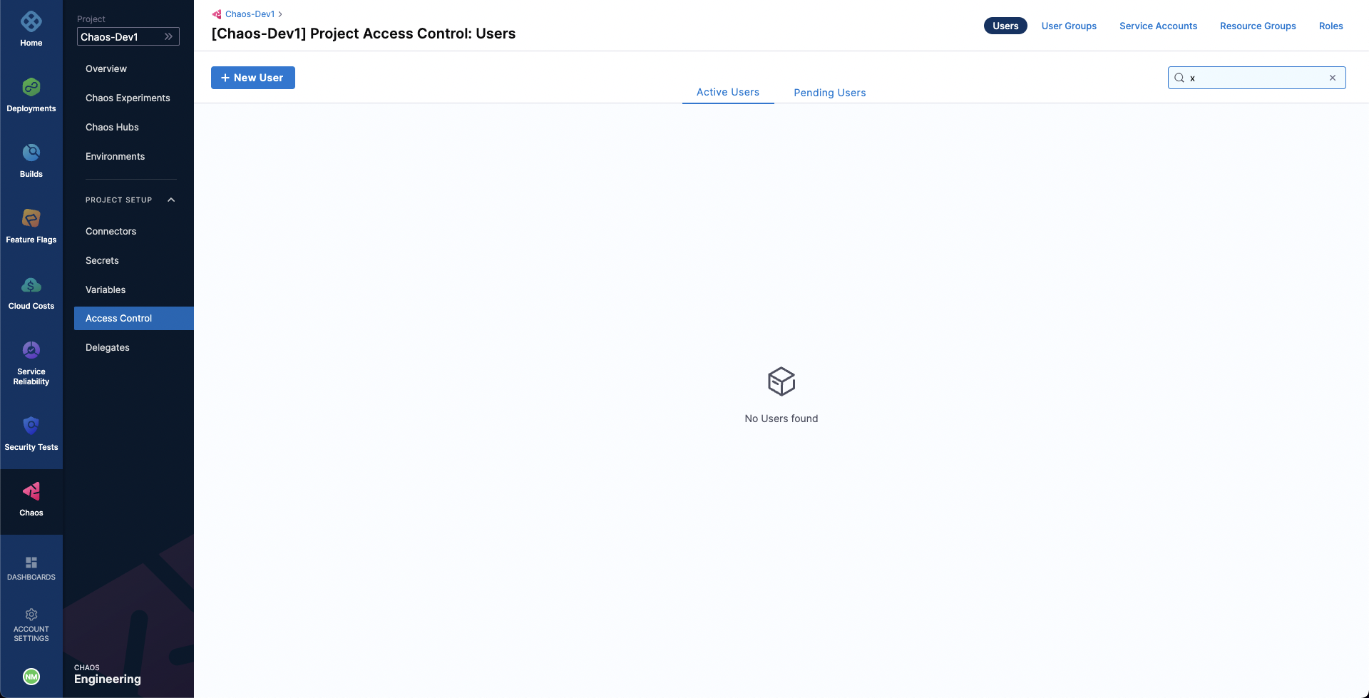This screenshot has height=698, width=1369.
Task: Select Access Control in the sidebar
Action: pos(134,318)
